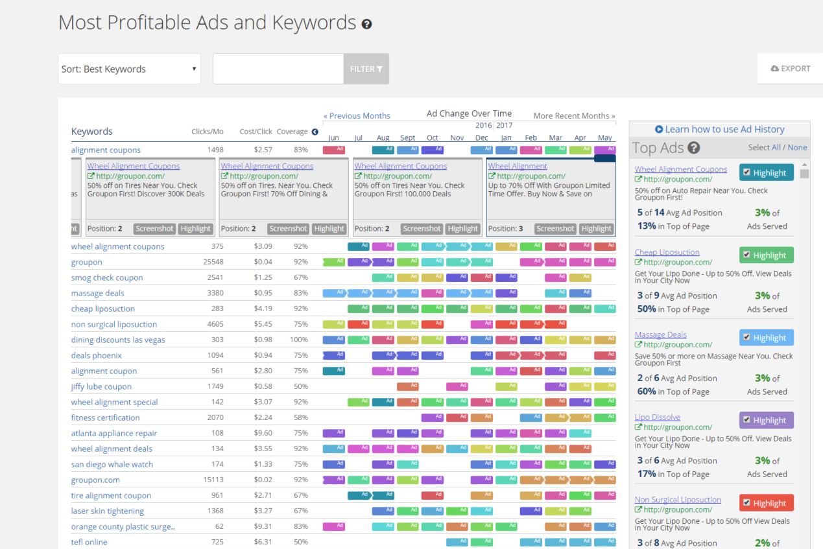823x549 pixels.
Task: Select All top ads
Action: tap(777, 148)
